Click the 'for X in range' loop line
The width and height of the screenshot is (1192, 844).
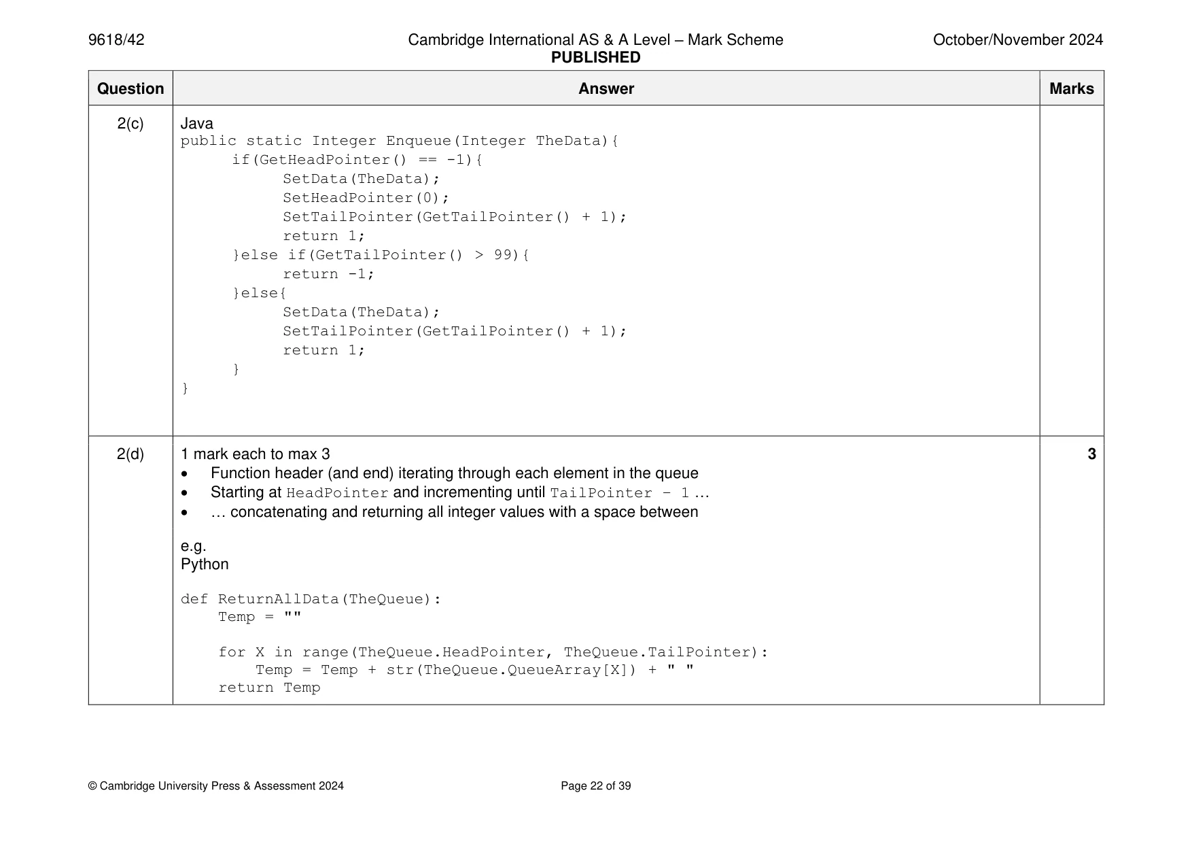coord(493,652)
